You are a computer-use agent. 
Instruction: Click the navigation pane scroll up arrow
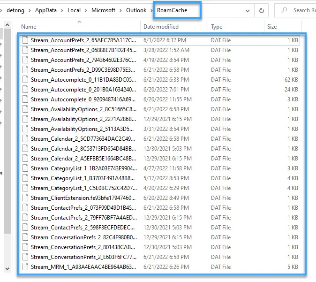(x=7, y=25)
